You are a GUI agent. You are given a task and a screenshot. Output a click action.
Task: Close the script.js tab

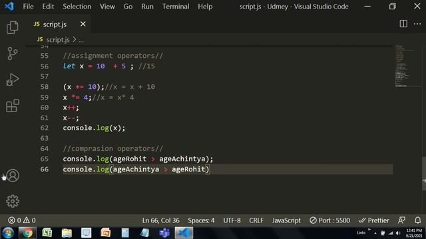(83, 24)
